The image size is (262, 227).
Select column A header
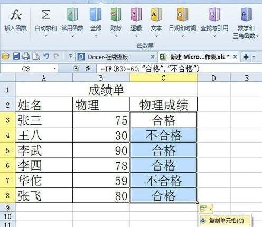pos(44,78)
